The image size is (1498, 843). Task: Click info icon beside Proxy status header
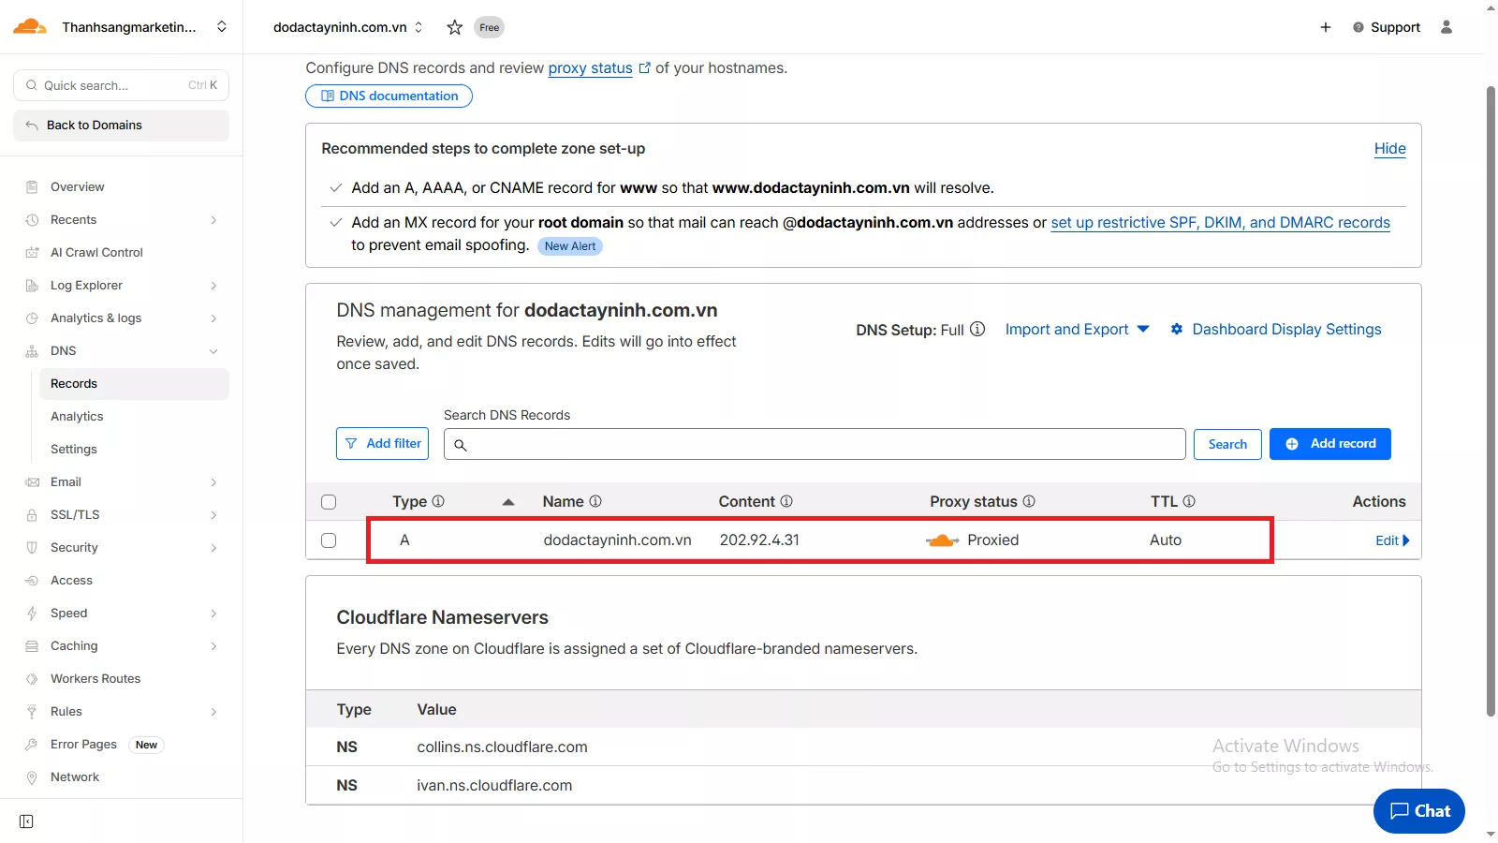pyautogui.click(x=1029, y=502)
